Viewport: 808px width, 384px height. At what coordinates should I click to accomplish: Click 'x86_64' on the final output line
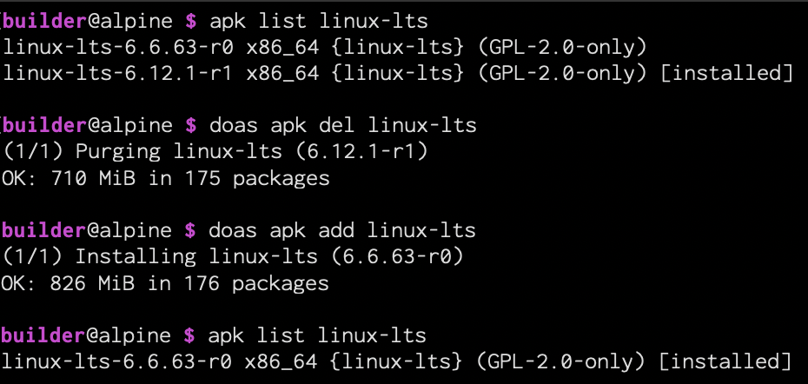pyautogui.click(x=281, y=361)
